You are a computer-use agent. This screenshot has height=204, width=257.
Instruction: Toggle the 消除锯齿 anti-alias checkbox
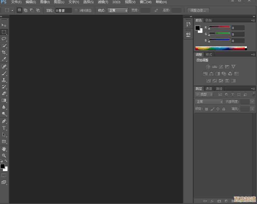[76, 10]
